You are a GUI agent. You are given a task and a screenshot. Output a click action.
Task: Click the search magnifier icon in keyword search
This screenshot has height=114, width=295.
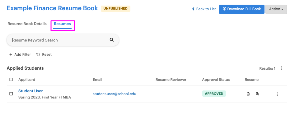(x=112, y=40)
